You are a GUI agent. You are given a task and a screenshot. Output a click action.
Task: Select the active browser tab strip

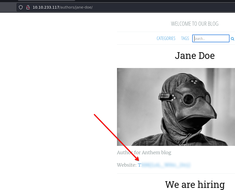46,1
